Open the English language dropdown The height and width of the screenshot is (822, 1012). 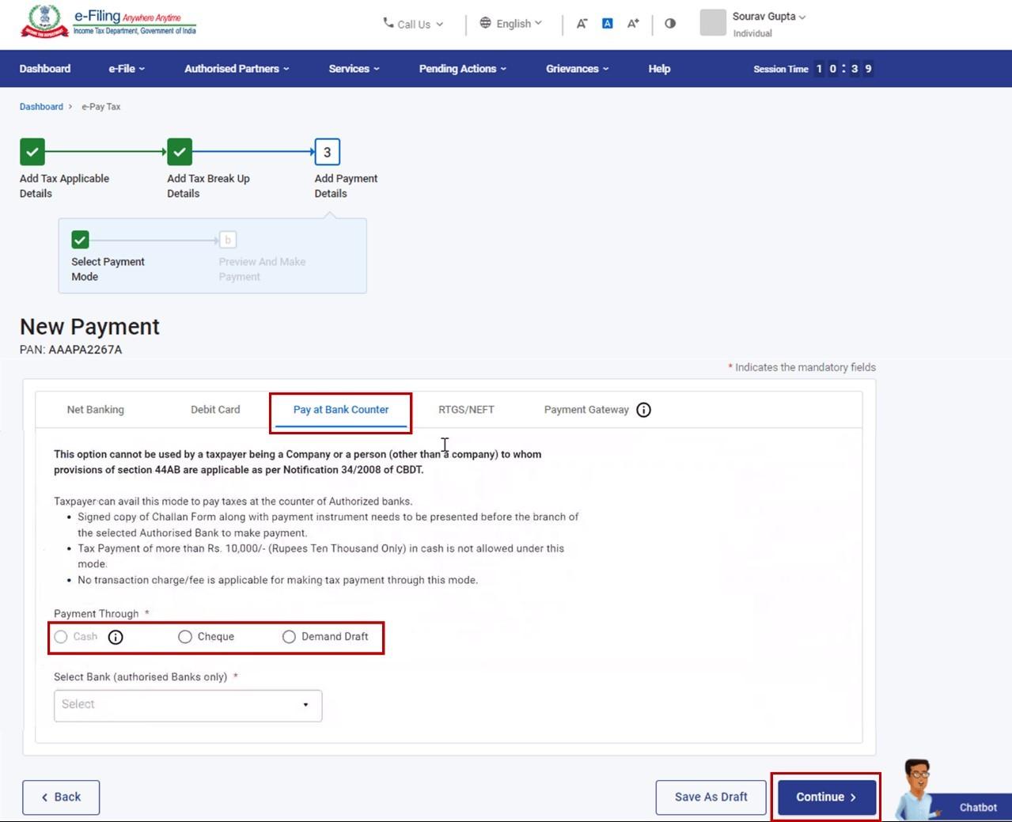point(510,24)
